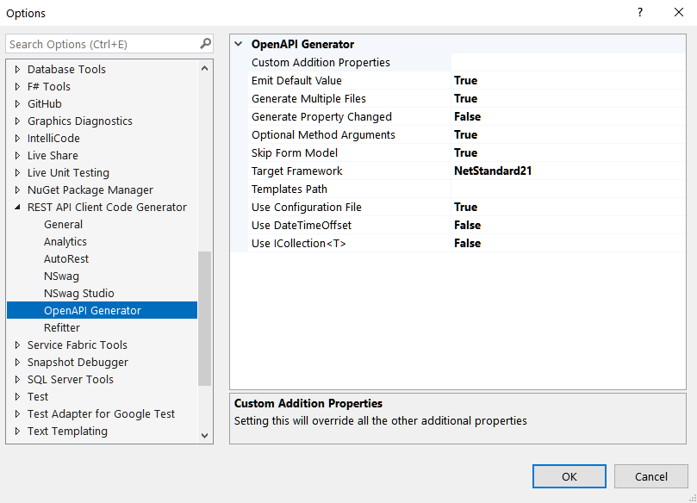Expand the NuGet Package Manager node

(17, 190)
